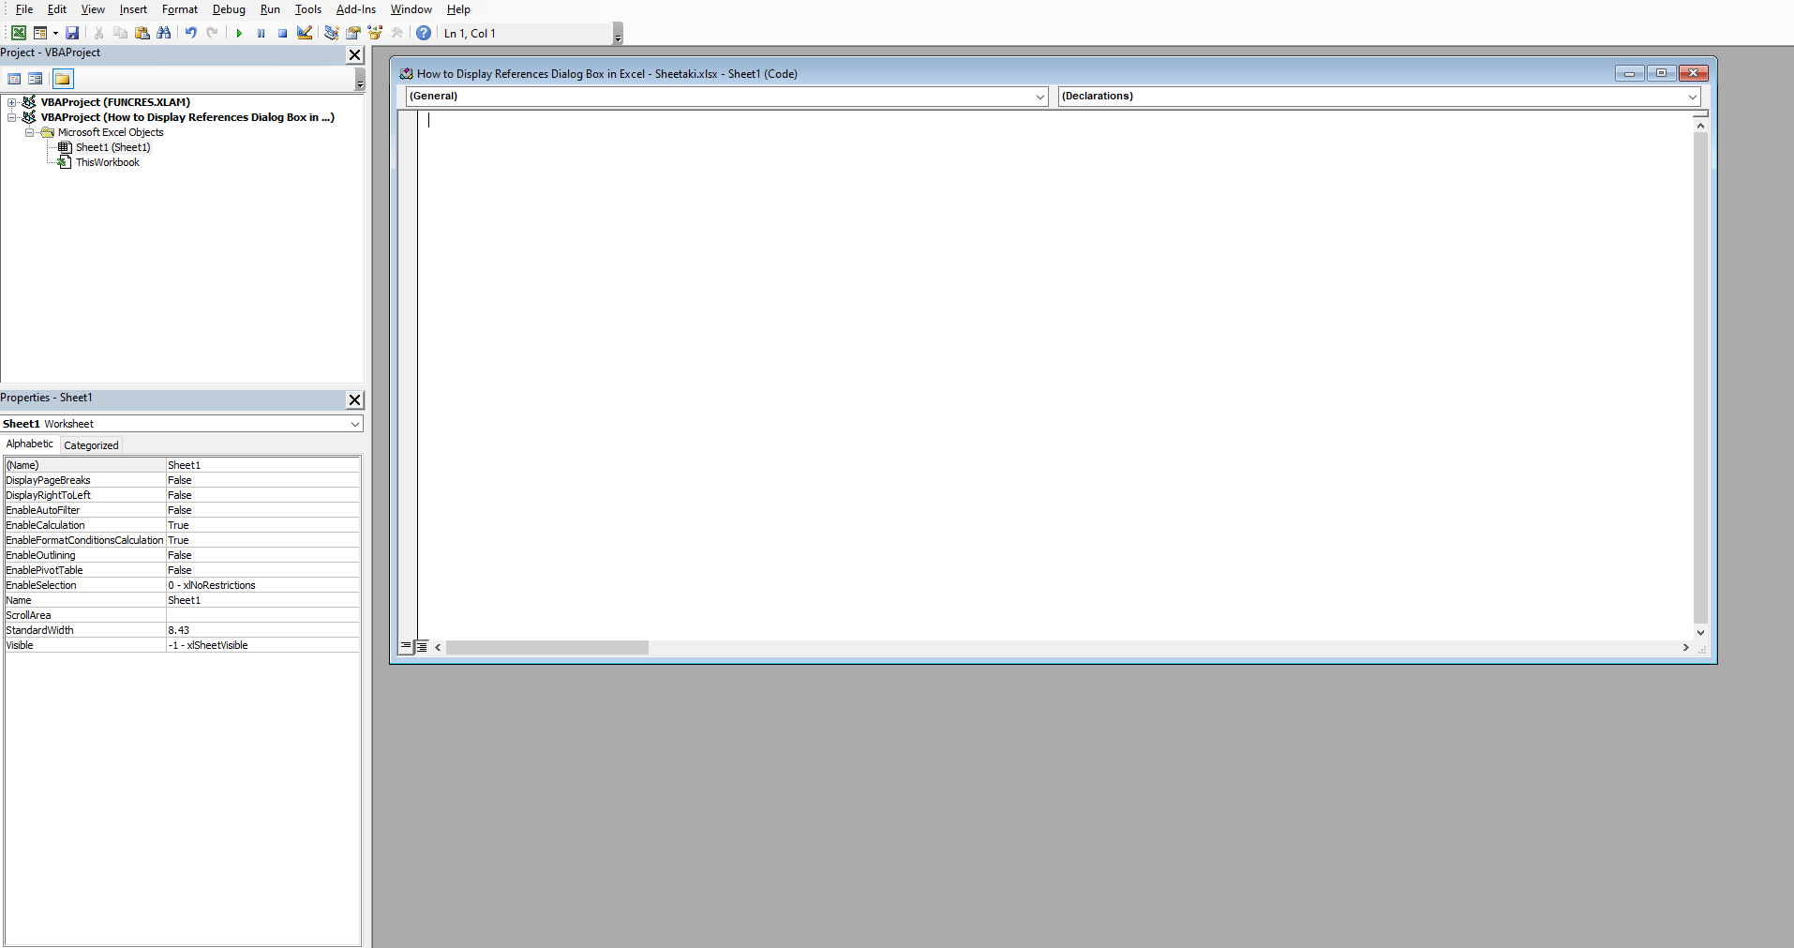Click the View Code icon in Project Explorer

[x=14, y=79]
